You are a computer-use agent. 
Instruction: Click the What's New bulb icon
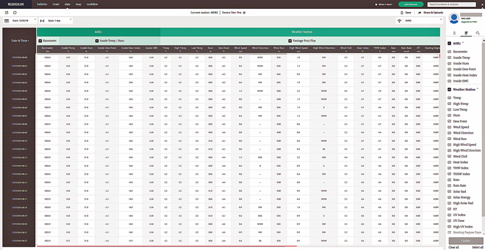tap(376, 4)
